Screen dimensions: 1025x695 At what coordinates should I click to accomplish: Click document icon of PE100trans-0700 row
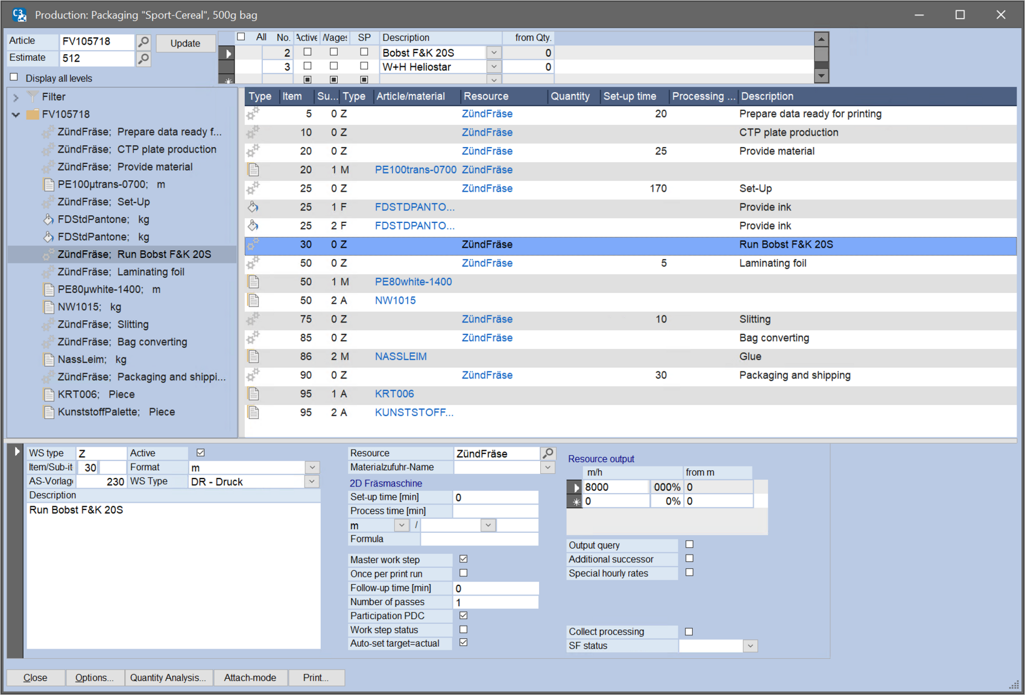tap(253, 170)
